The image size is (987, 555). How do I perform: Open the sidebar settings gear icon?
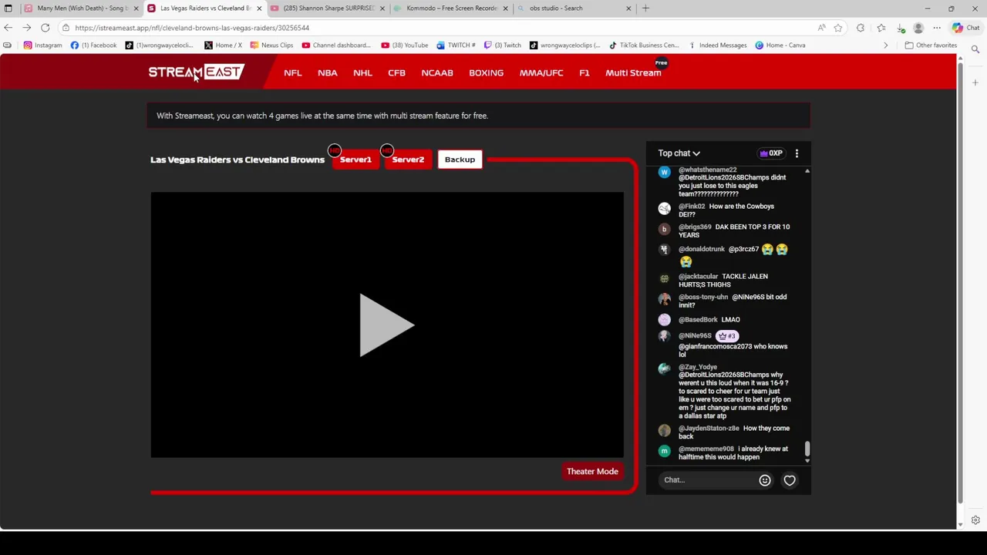(975, 520)
